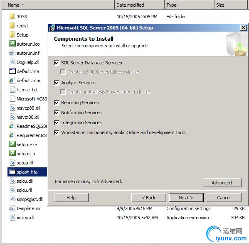
Task: Click the Configuration settings type cell
Action: (188, 208)
